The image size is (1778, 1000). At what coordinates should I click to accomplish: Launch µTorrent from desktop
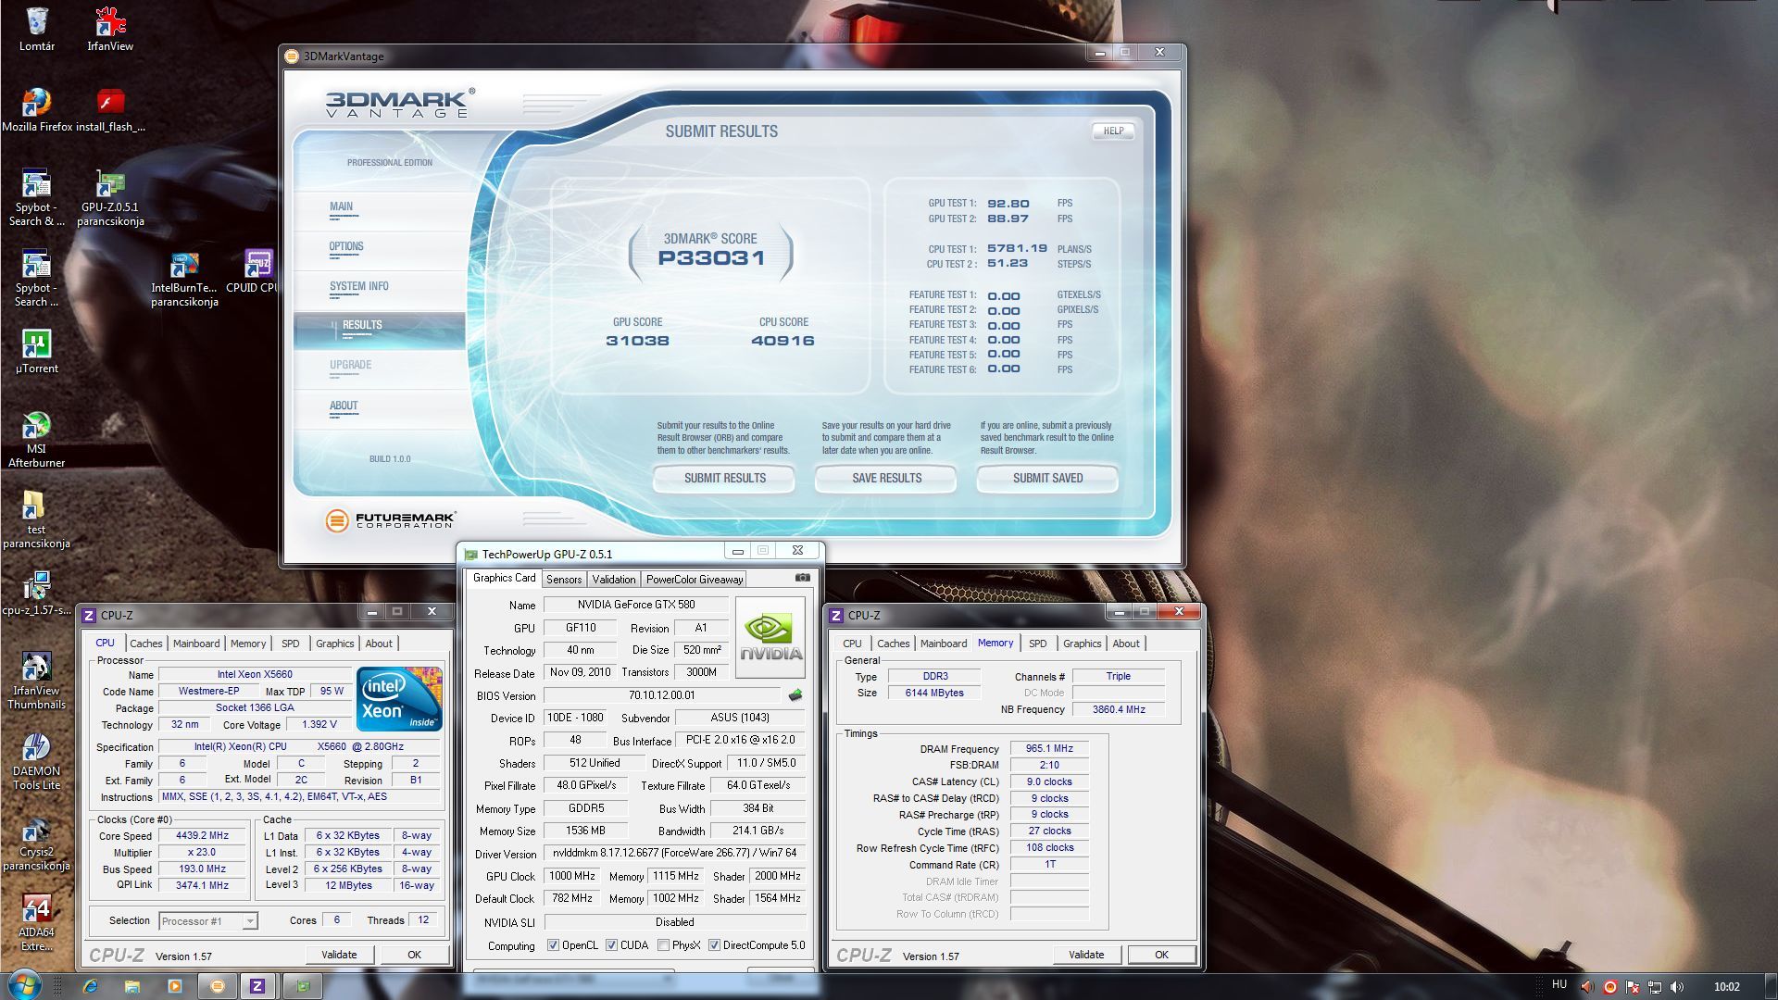(x=37, y=352)
